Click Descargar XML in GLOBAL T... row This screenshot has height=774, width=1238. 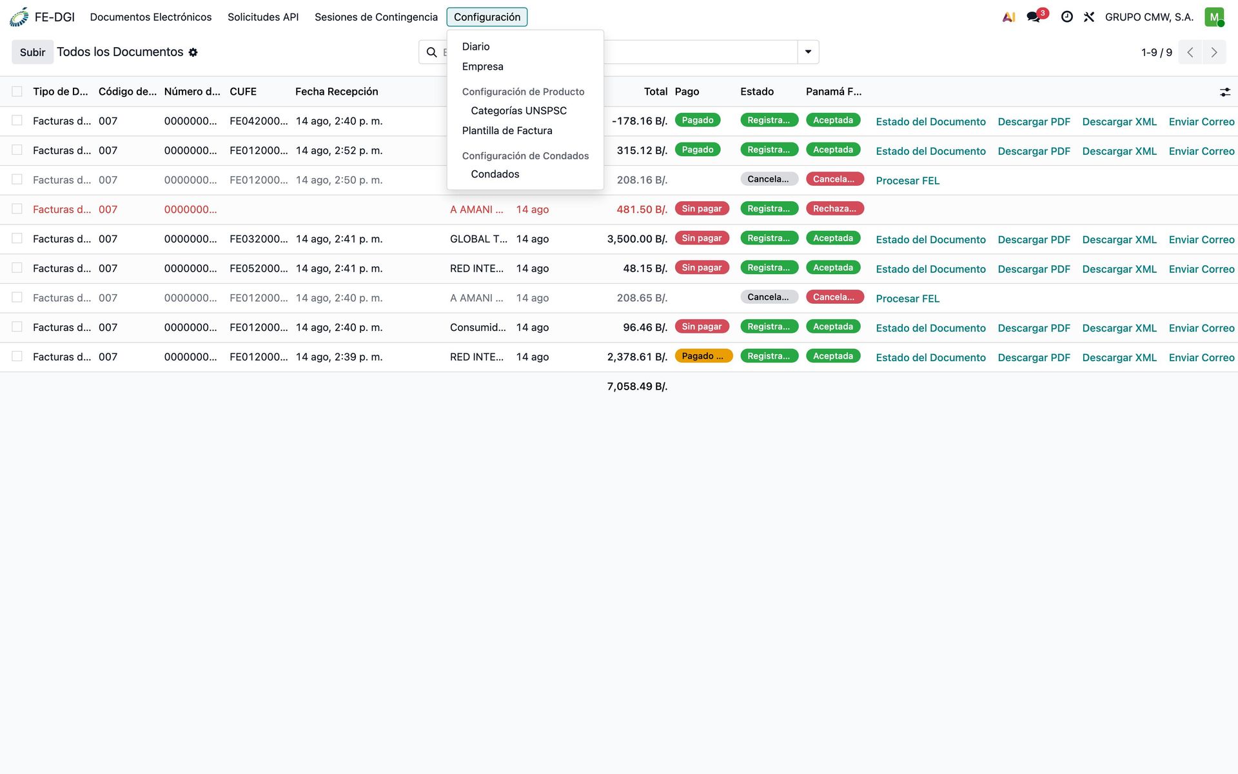click(1119, 240)
